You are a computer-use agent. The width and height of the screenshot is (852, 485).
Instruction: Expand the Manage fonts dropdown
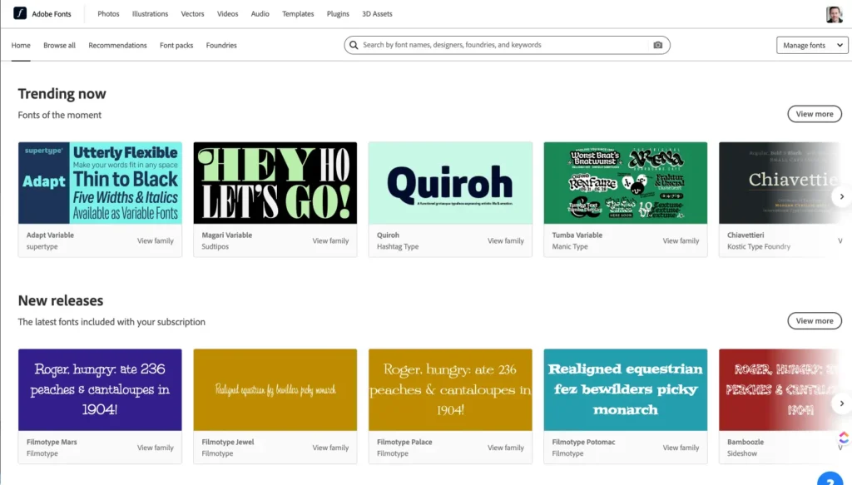pos(812,45)
